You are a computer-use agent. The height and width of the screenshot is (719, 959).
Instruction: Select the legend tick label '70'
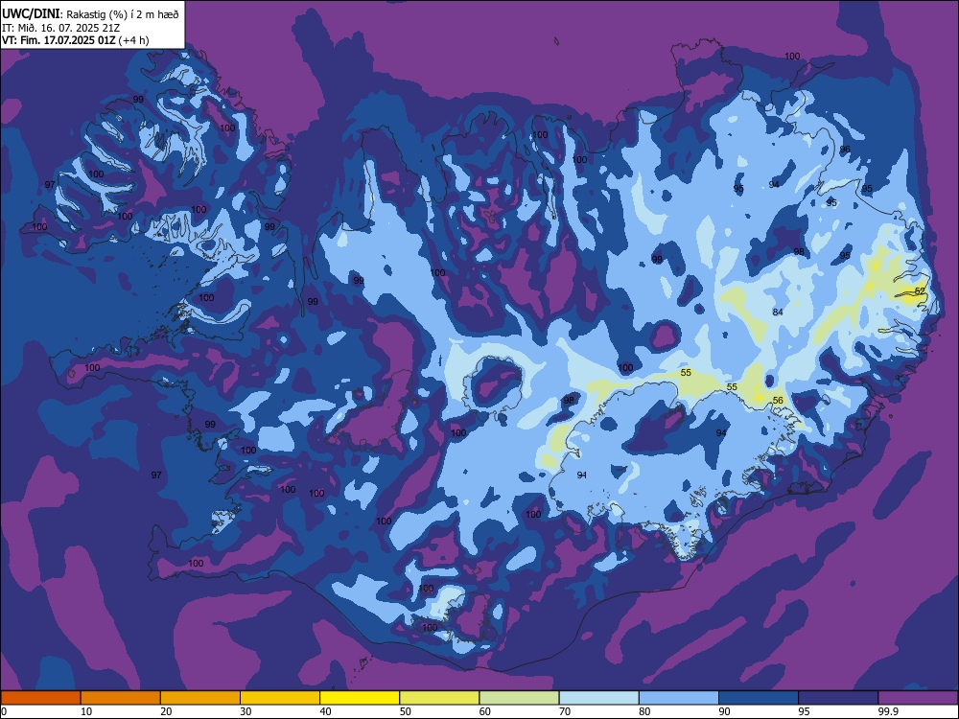pos(565,711)
